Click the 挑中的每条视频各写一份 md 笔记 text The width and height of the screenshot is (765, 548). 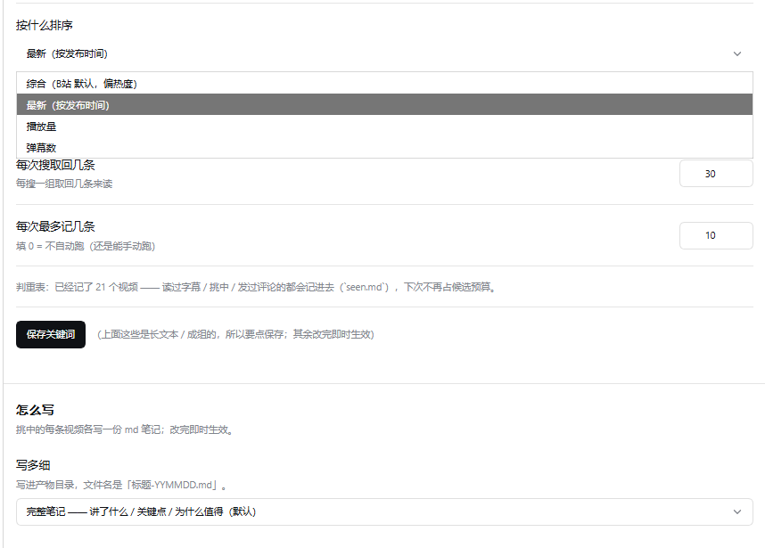click(126, 430)
